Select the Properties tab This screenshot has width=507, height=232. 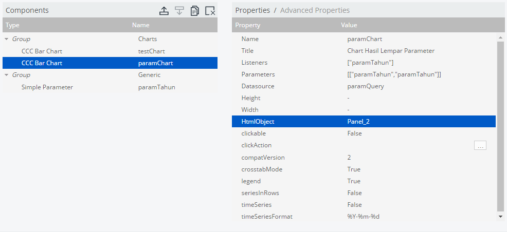coord(252,10)
